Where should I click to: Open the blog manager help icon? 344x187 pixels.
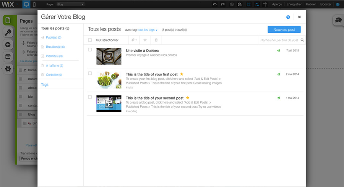coord(288,17)
